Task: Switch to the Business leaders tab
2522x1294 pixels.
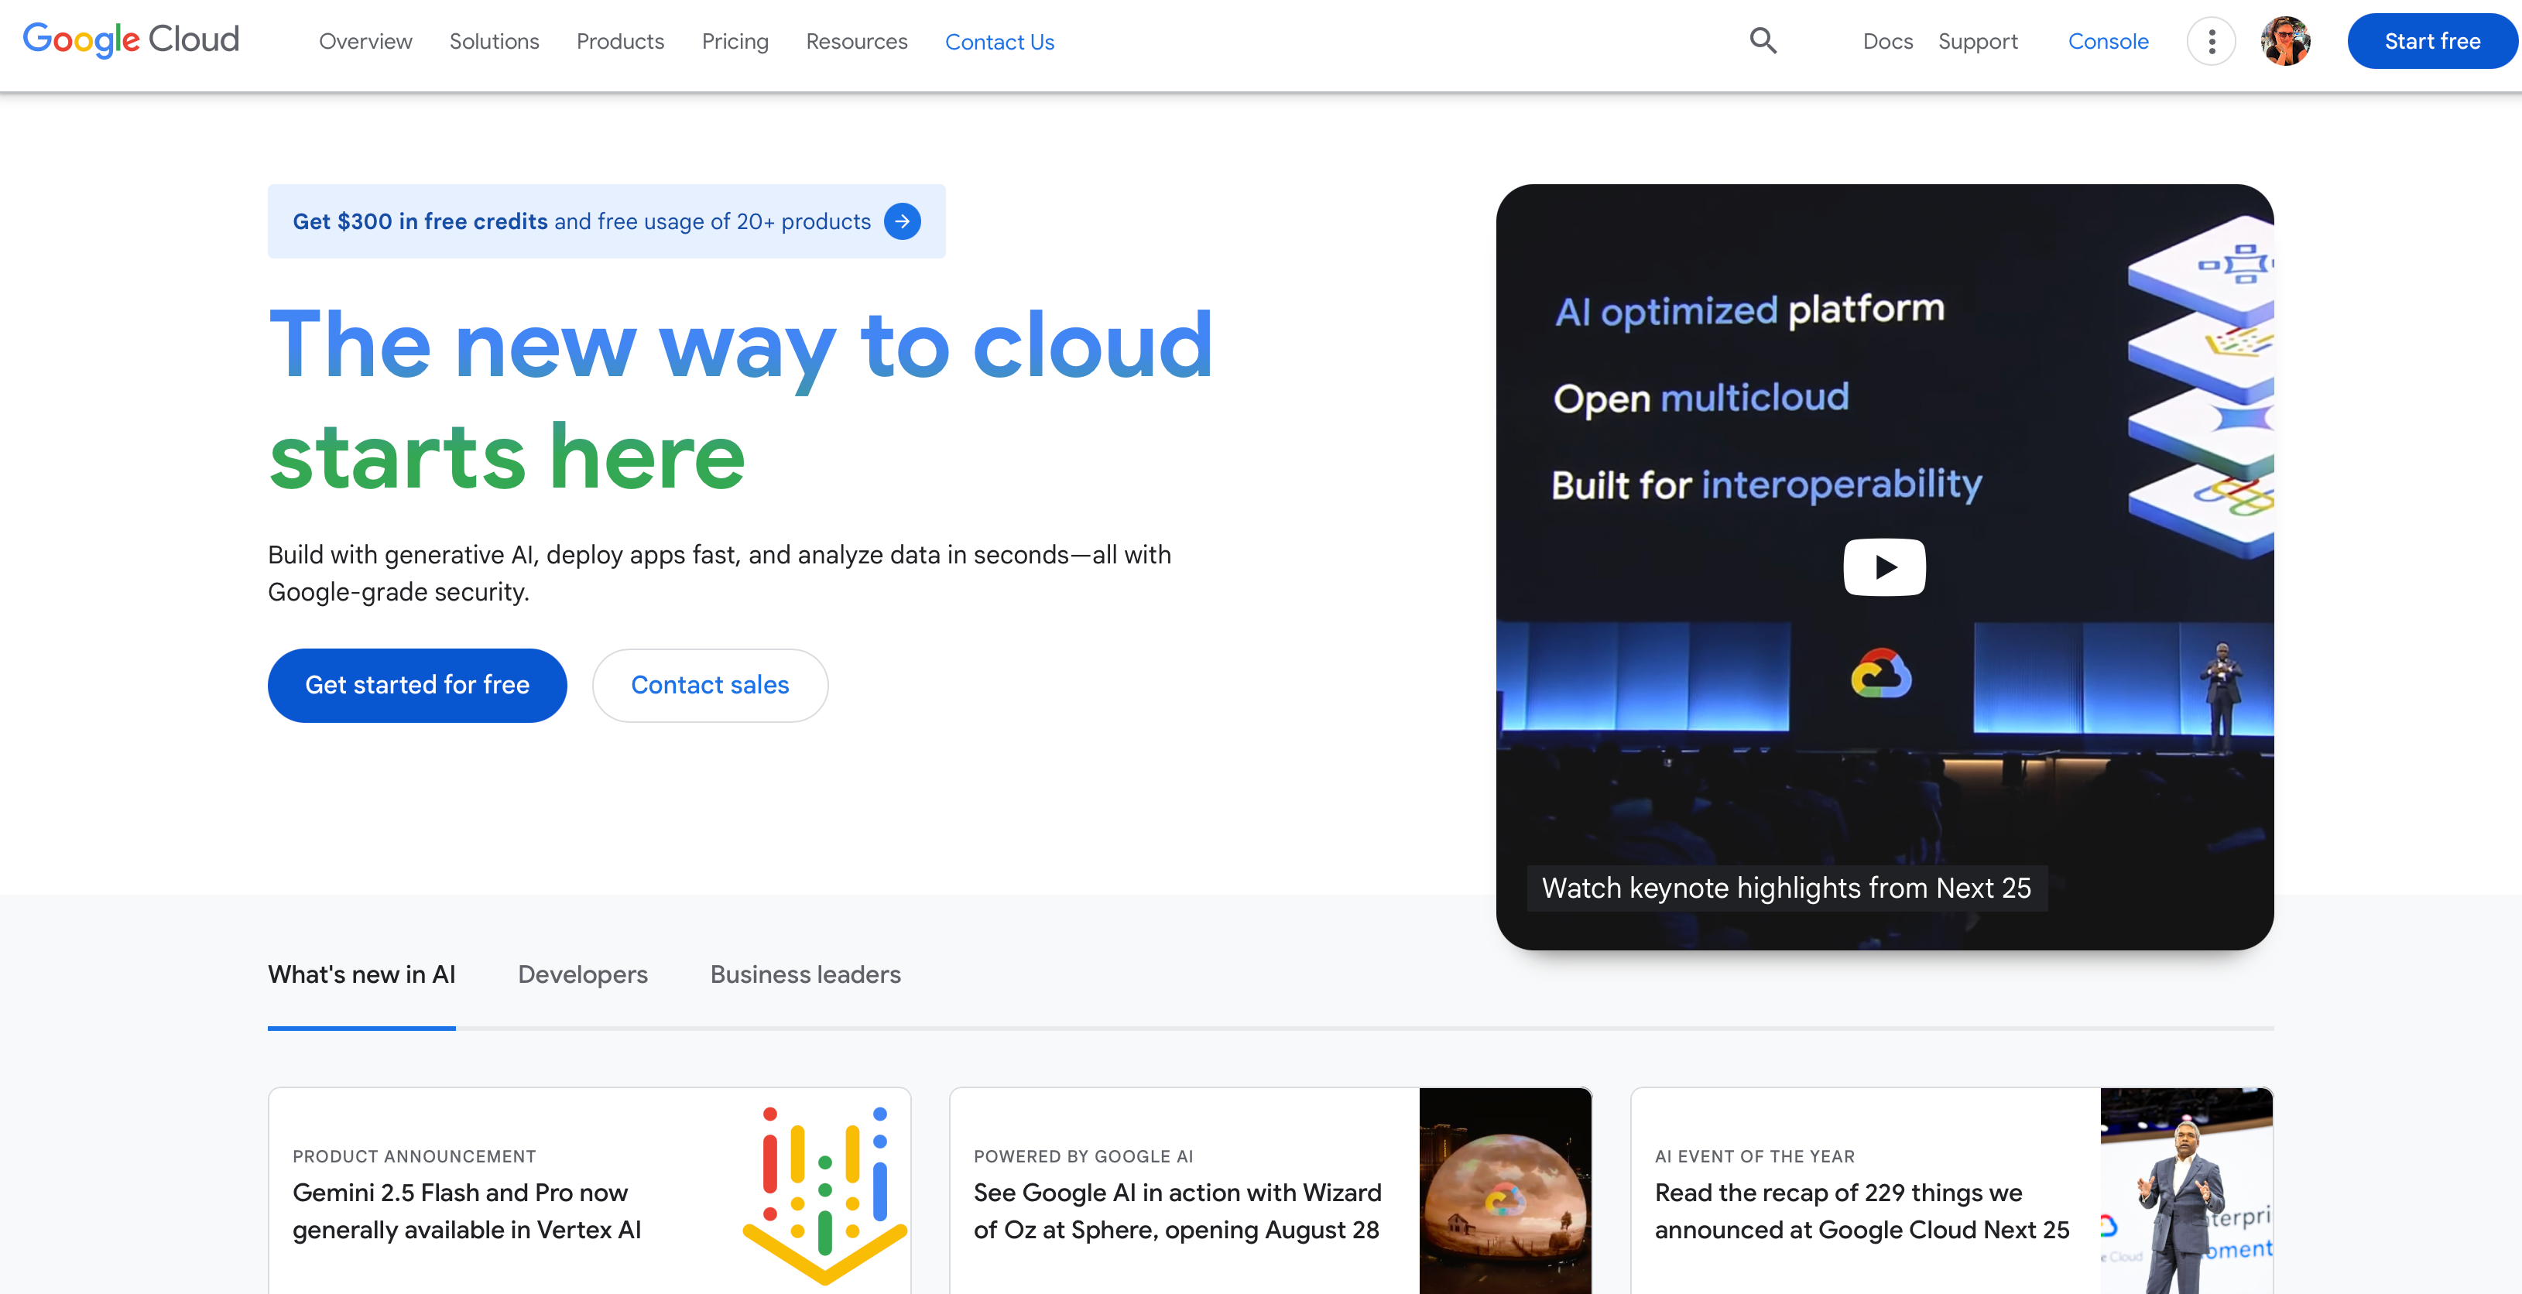Action: [806, 975]
